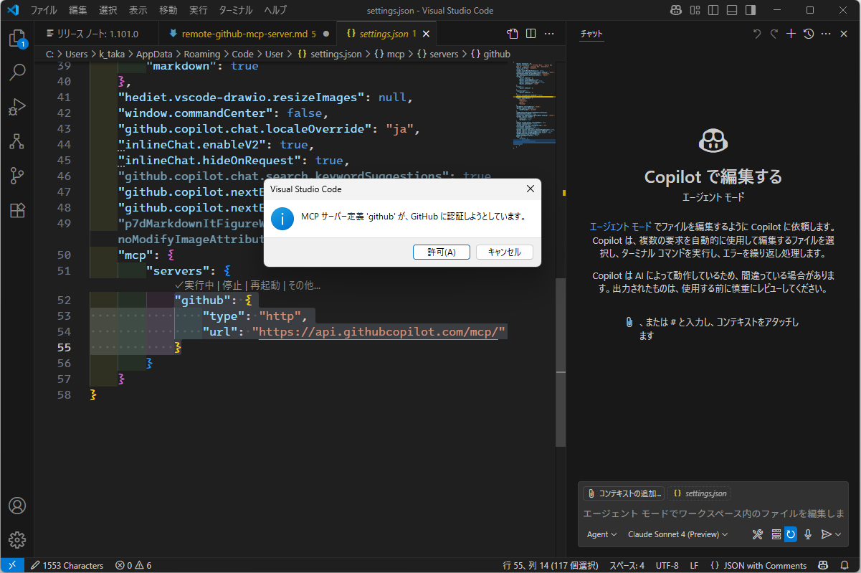
Task: Click the 許可(A) button in dialog
Action: coord(441,252)
